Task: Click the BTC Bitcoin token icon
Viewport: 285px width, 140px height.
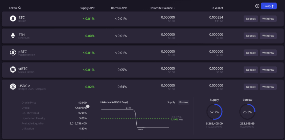Action: 13,19
